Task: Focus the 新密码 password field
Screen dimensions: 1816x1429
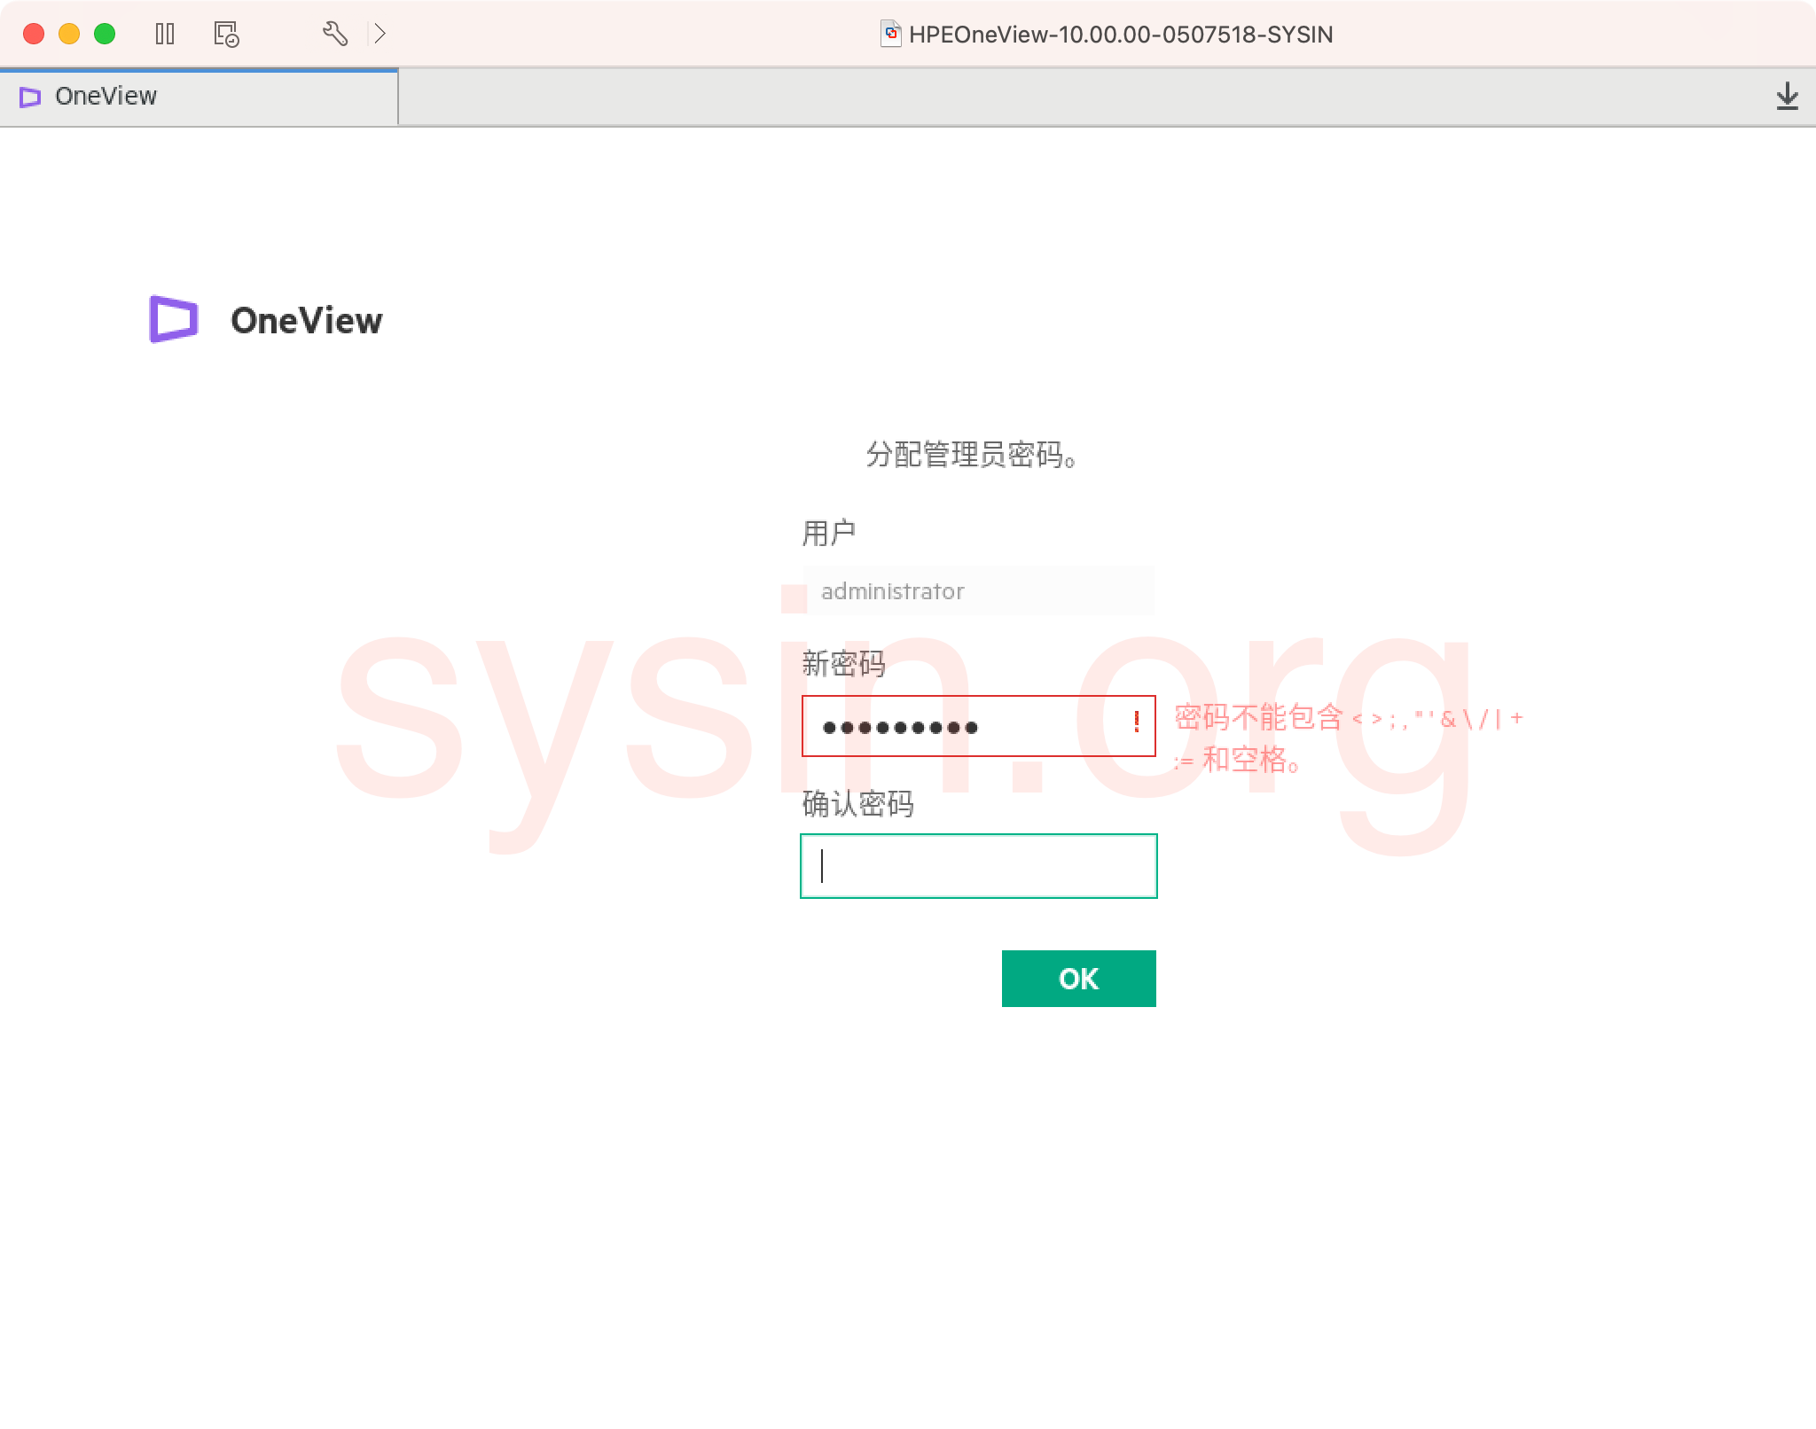Action: pyautogui.click(x=958, y=726)
